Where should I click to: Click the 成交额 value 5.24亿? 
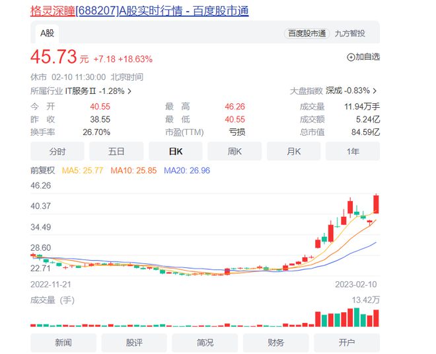(368, 119)
